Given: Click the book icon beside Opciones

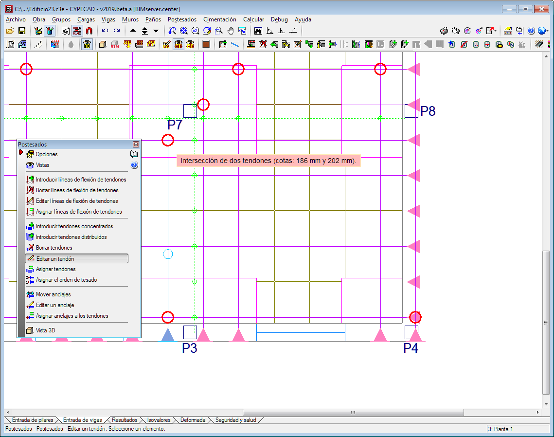Looking at the screenshot, I should tap(134, 154).
